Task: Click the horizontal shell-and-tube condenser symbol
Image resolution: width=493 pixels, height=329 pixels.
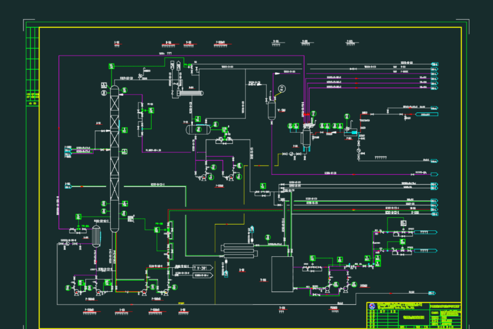Action: [191, 93]
